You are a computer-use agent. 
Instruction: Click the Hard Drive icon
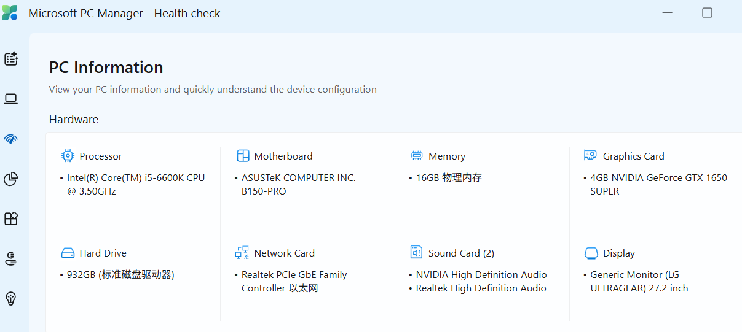(x=68, y=253)
